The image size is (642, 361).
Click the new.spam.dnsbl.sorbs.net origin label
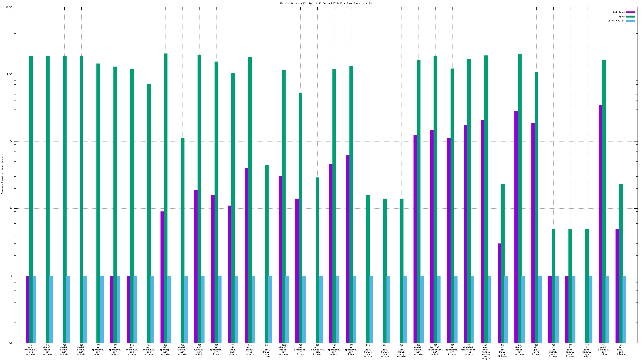pos(486,352)
